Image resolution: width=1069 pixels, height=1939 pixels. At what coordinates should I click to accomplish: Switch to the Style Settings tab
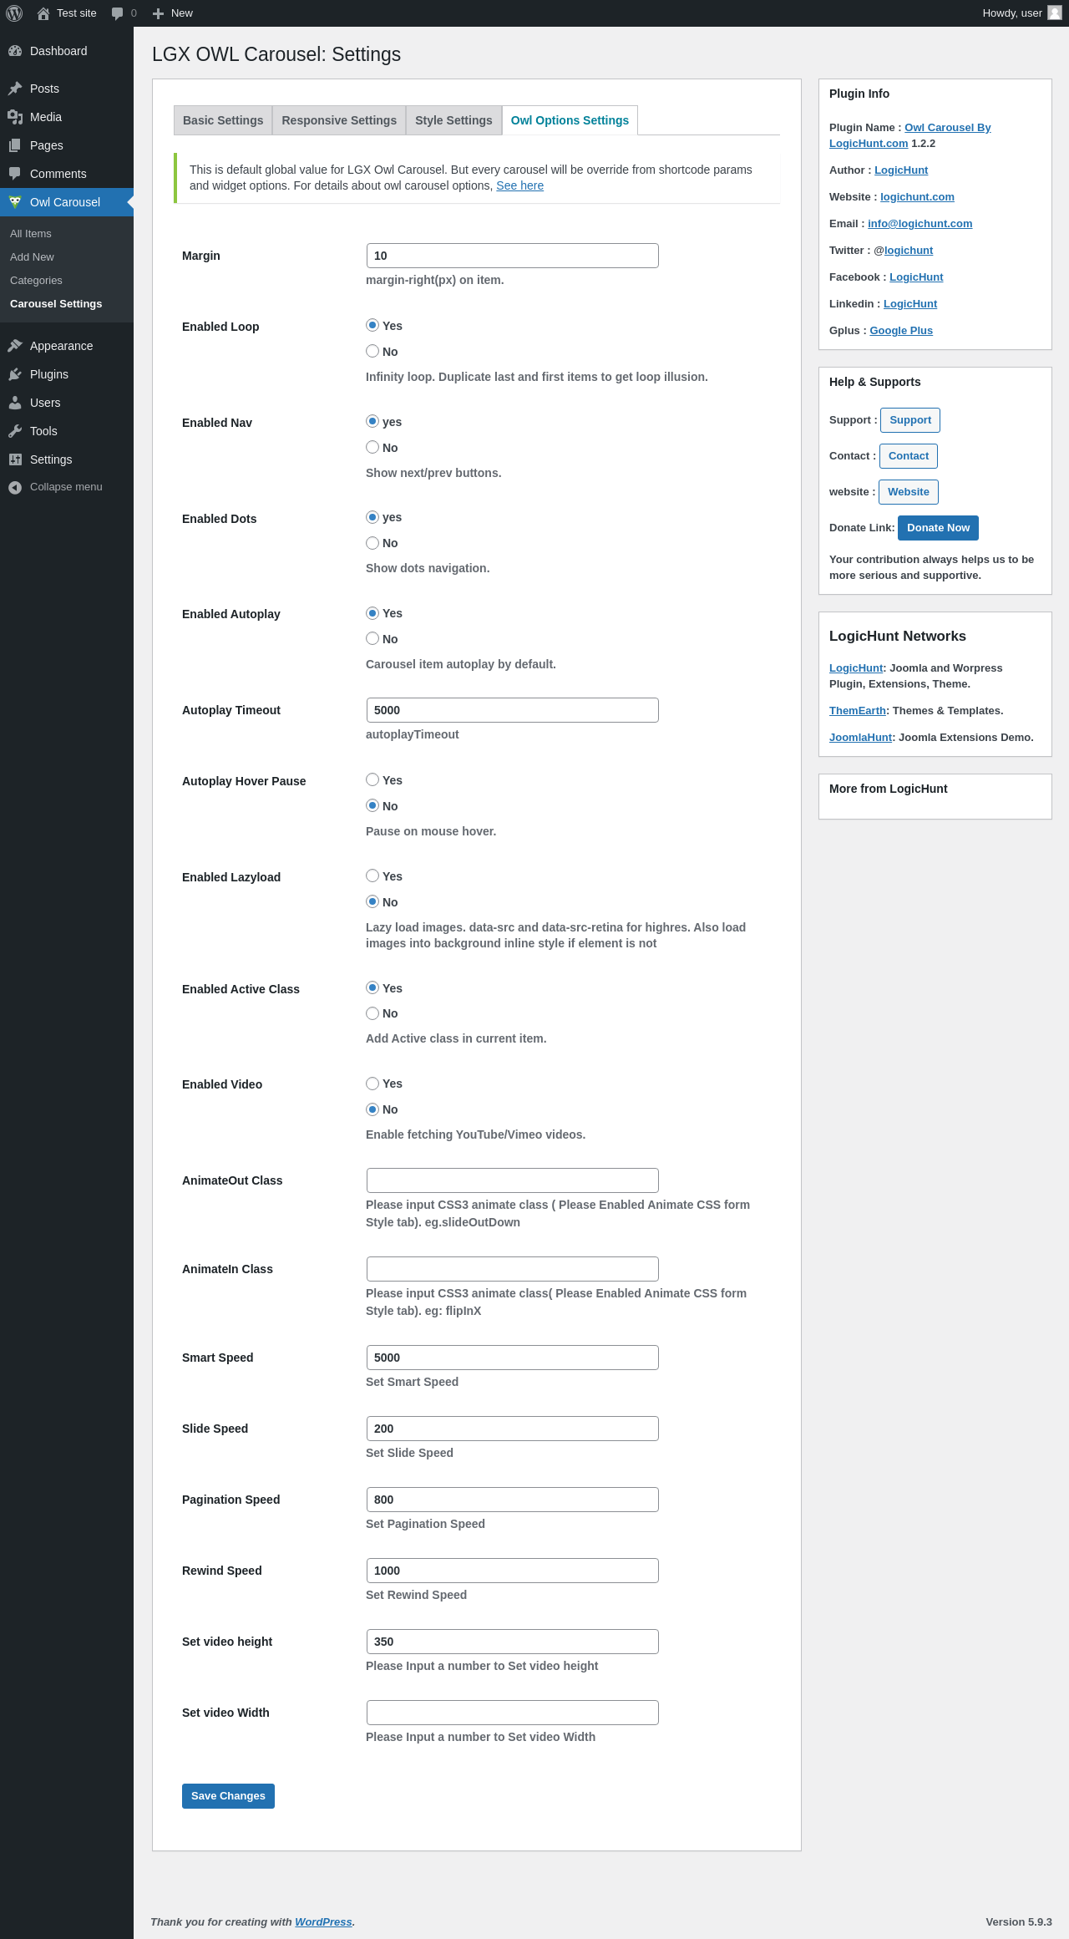point(453,120)
